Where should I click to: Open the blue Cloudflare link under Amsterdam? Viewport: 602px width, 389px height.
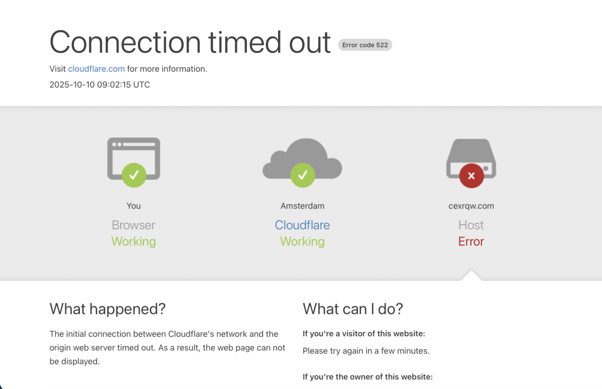[302, 225]
